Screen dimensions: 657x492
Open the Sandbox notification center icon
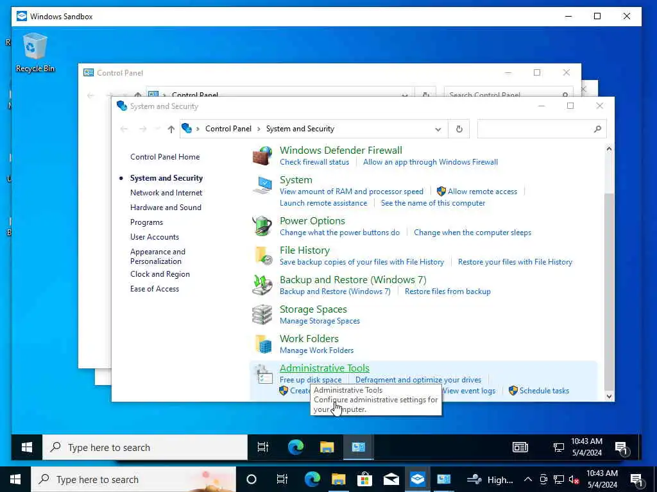[x=622, y=448]
